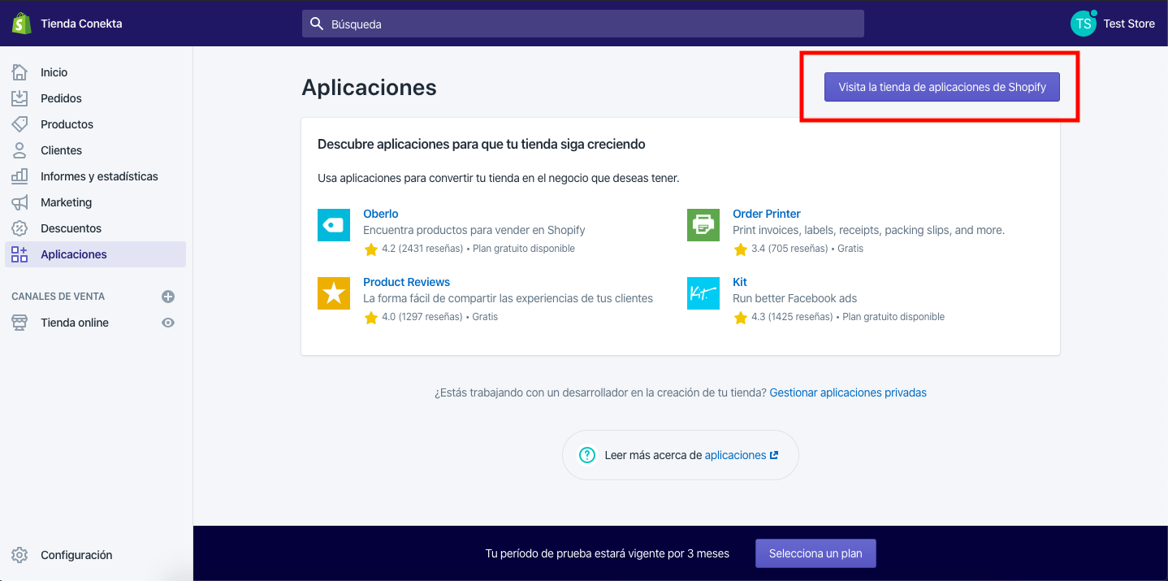Click the Productos tag icon

coord(19,124)
